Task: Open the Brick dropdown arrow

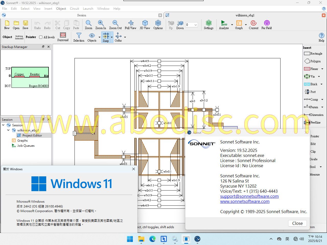Action: pyautogui.click(x=321, y=84)
